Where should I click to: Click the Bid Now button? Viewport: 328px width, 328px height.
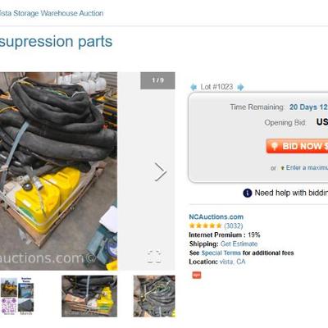pos(297,146)
